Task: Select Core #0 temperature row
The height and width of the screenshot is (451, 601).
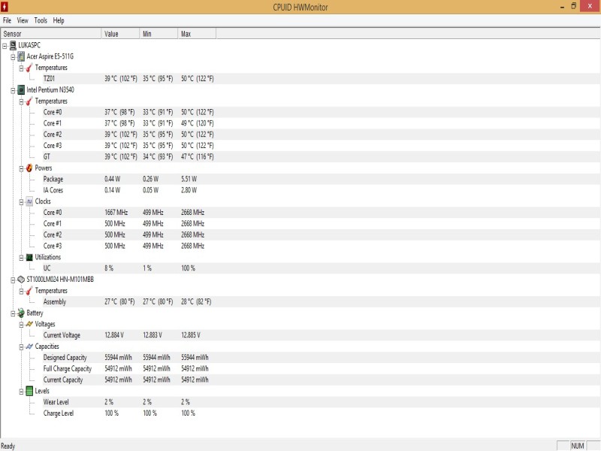Action: (321, 112)
